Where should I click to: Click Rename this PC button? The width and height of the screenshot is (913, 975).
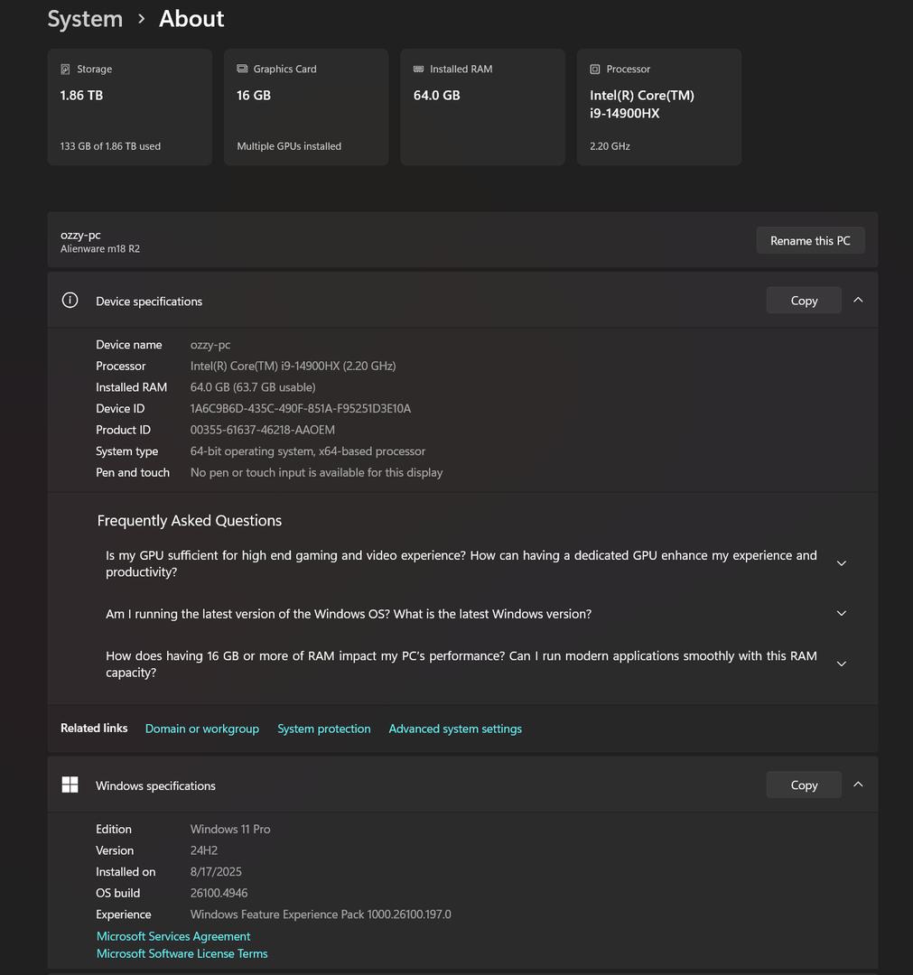(x=810, y=241)
